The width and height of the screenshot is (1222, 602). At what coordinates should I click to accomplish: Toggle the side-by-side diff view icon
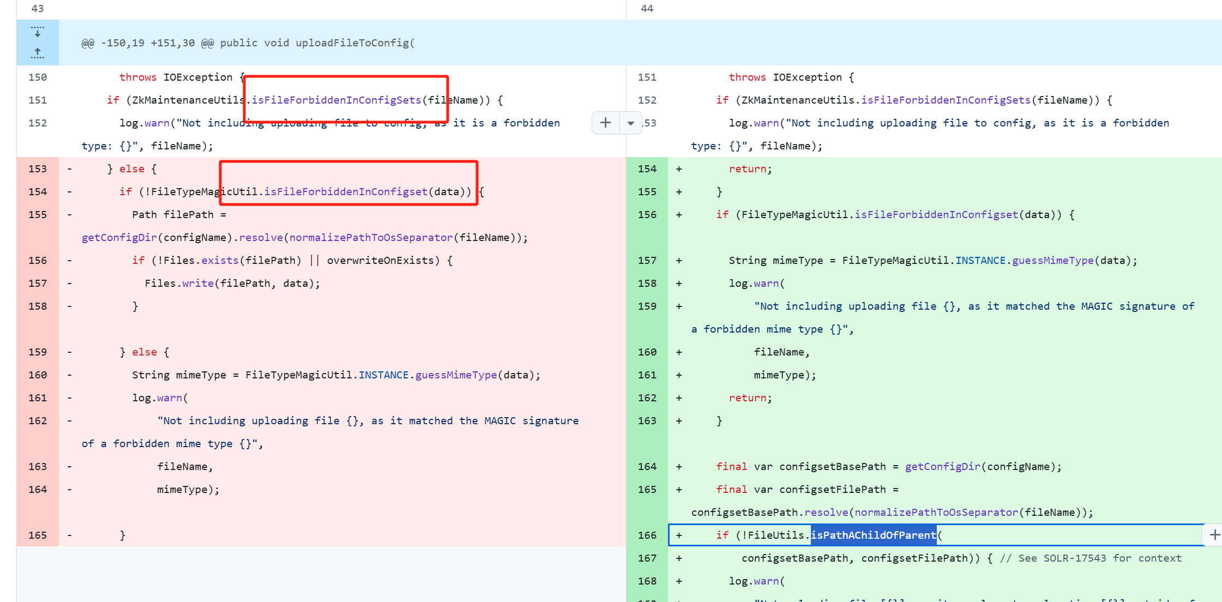pos(629,123)
